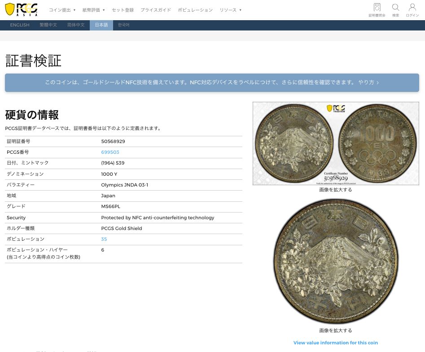
Task: Click the 硬貨の情報 section heading
Action: click(32, 115)
